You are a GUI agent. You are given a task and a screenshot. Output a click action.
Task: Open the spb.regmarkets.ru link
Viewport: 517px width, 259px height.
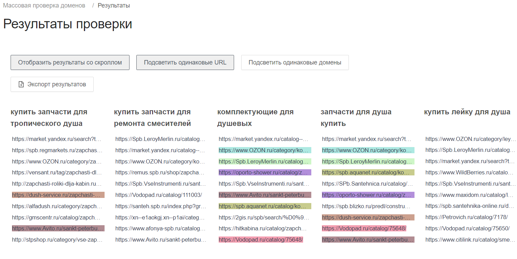[x=57, y=150]
